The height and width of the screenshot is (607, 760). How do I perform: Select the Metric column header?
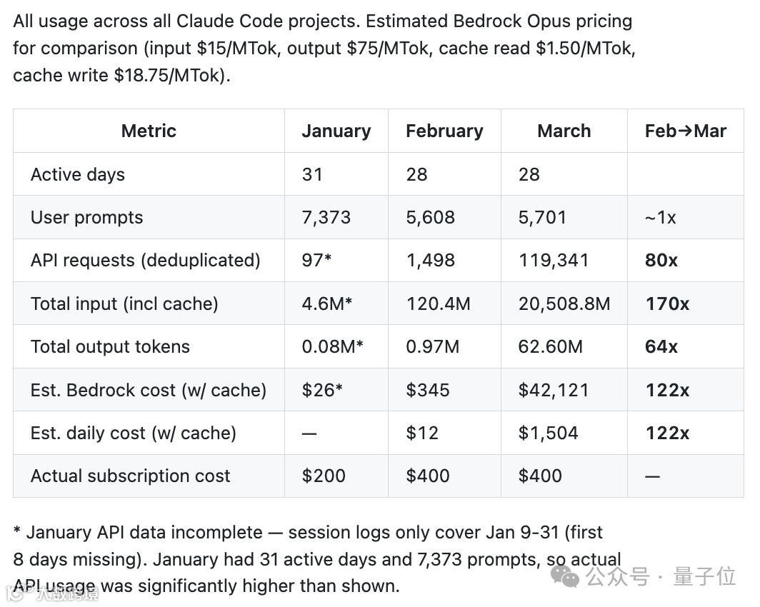pyautogui.click(x=149, y=131)
